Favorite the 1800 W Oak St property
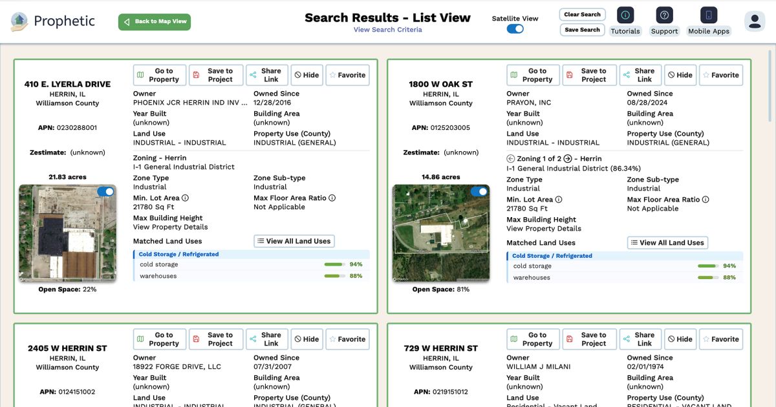Viewport: 776px width, 407px height. 721,75
